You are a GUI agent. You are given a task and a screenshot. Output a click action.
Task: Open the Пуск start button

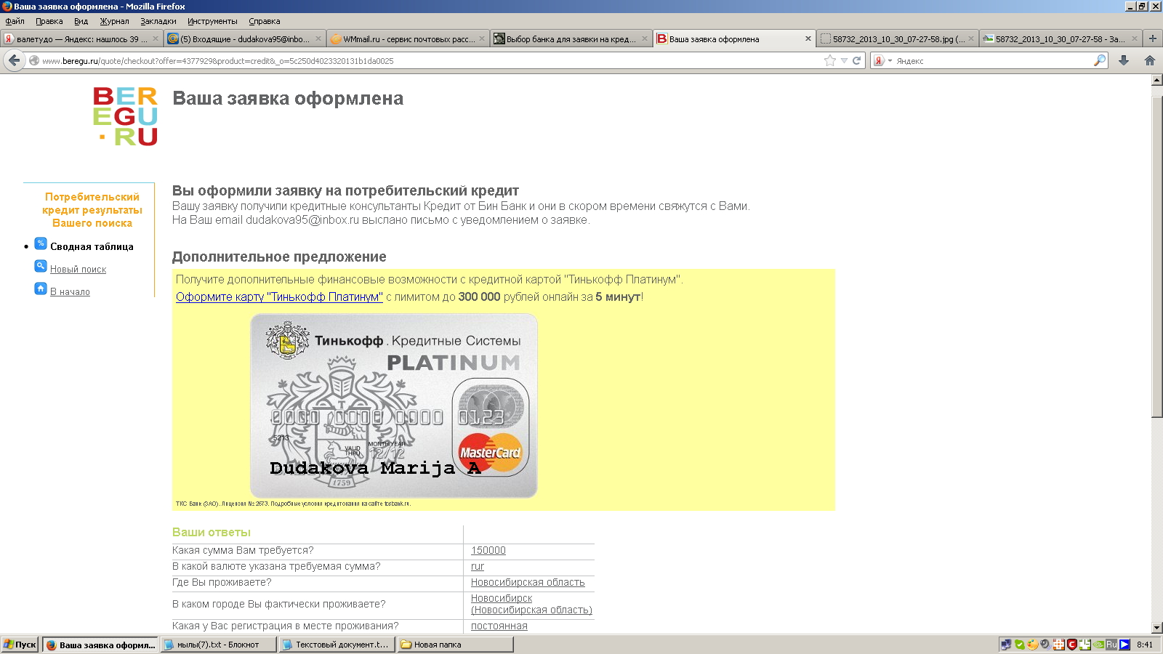(20, 645)
